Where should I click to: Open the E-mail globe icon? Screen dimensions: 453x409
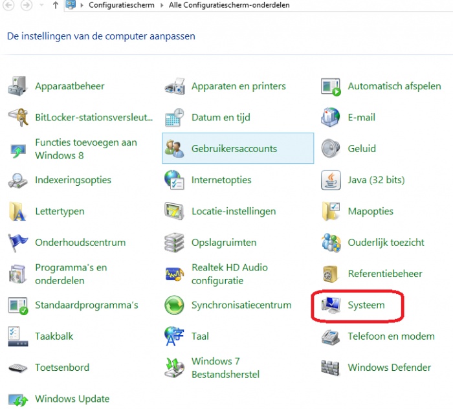tap(331, 117)
